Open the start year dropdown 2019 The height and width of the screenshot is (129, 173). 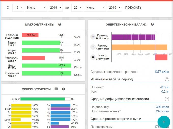(x=55, y=8)
